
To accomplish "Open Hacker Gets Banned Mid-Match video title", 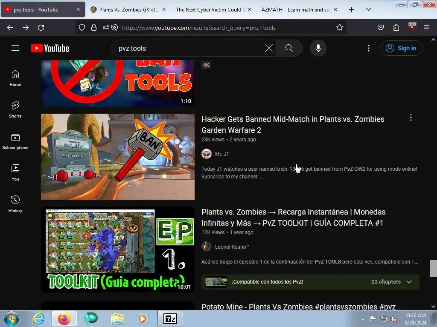I will [293, 125].
